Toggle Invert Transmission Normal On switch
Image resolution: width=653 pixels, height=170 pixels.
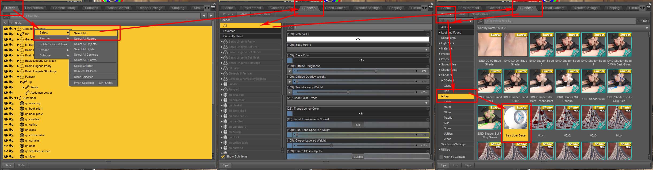(358, 125)
